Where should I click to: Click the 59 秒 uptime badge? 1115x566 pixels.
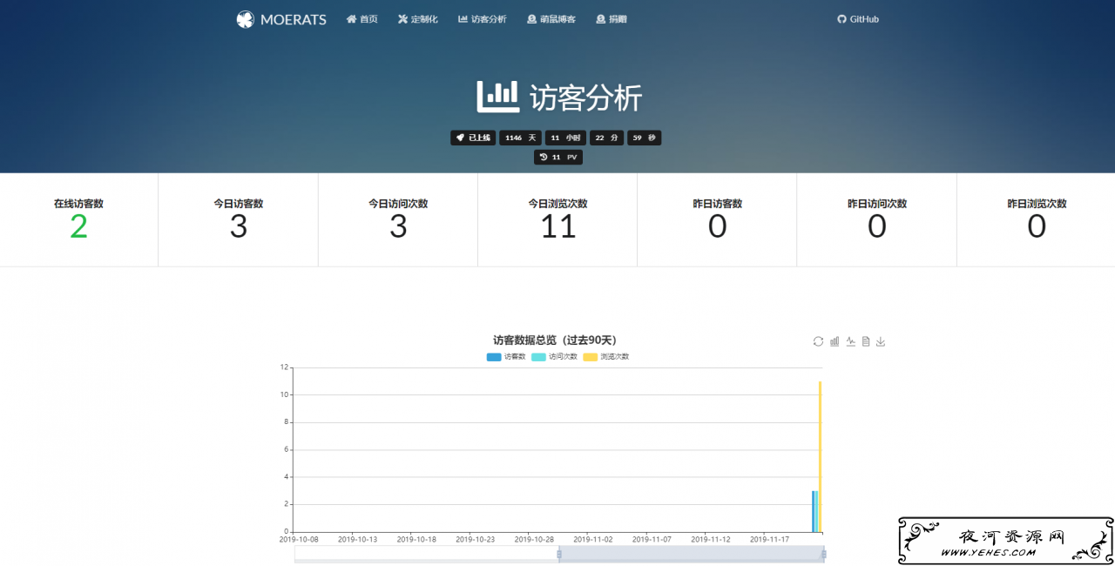coord(644,138)
